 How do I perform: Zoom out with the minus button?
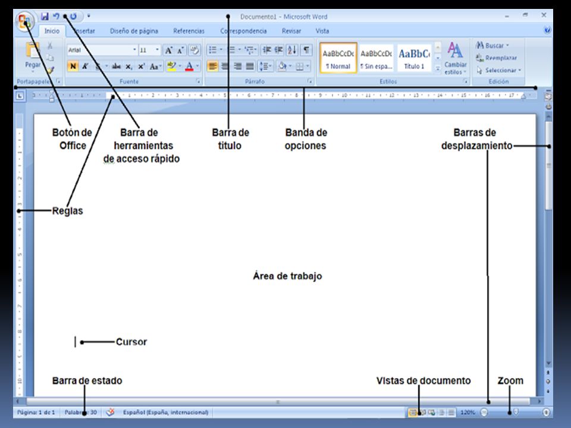484,413
